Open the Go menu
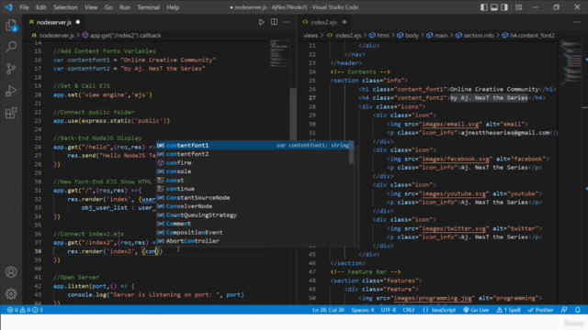 click(108, 7)
